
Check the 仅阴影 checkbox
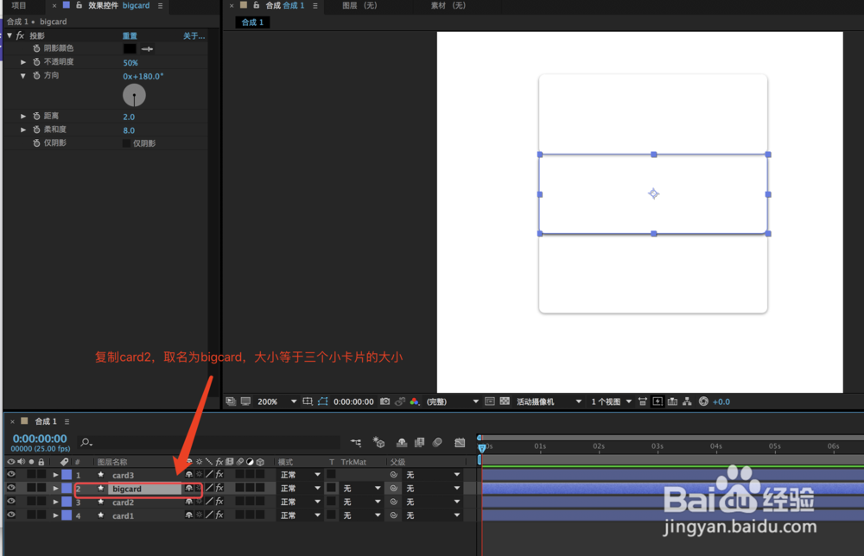[126, 143]
